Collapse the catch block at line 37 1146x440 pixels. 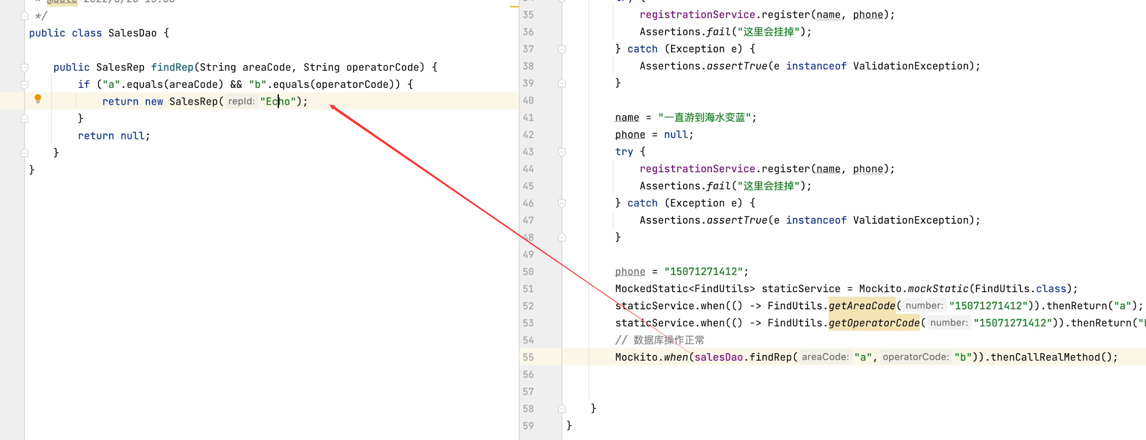point(561,49)
